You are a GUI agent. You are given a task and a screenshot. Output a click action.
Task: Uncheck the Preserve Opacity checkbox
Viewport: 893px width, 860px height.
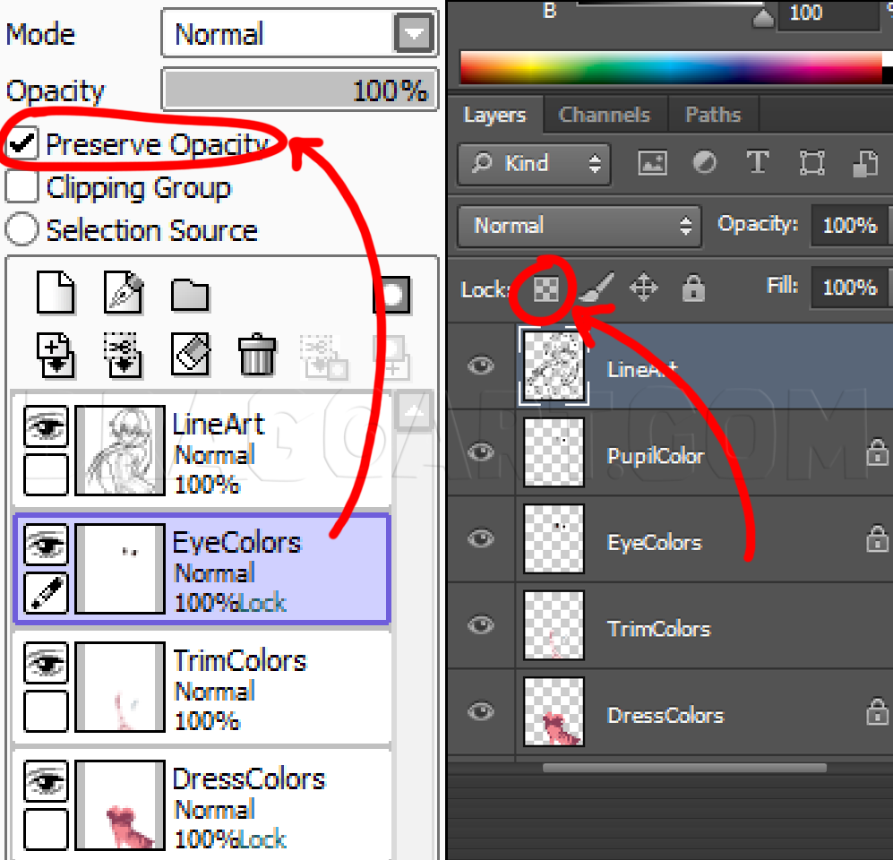(22, 144)
